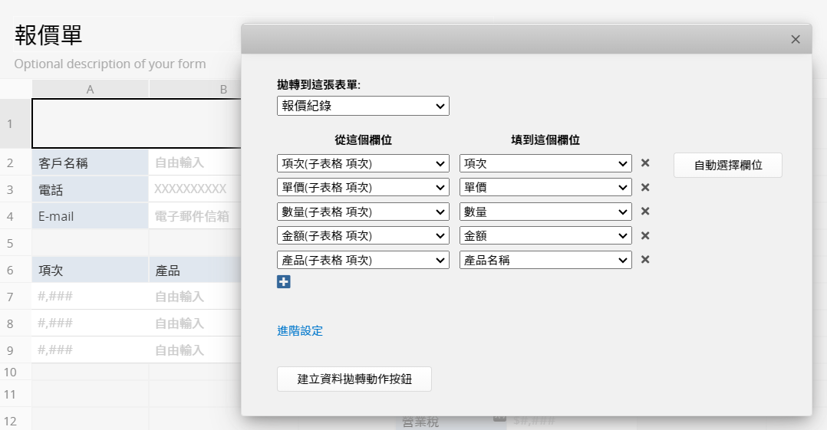
Task: Open source dropdown 單價(子表格 項次)
Action: click(x=363, y=188)
